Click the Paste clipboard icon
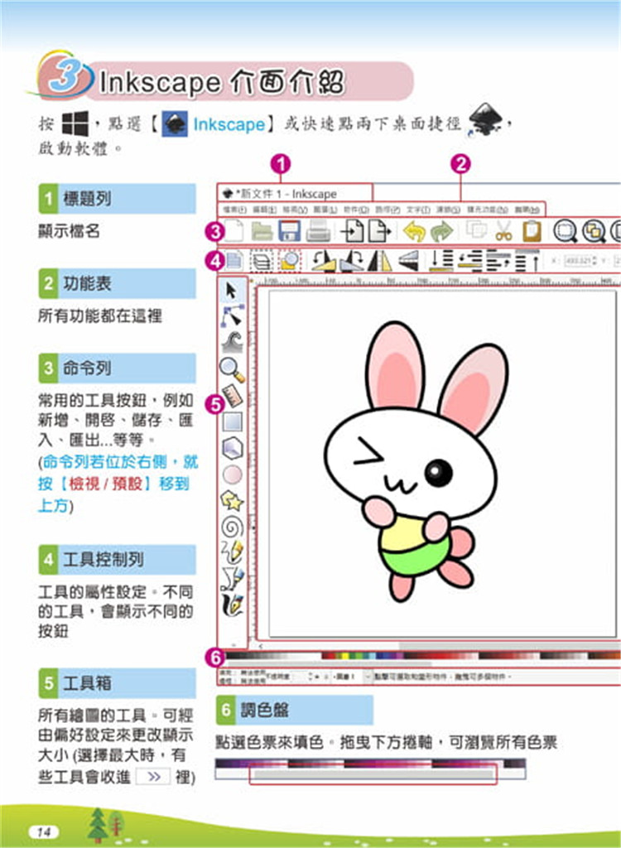Viewport: 621px width, 848px height. click(x=532, y=232)
